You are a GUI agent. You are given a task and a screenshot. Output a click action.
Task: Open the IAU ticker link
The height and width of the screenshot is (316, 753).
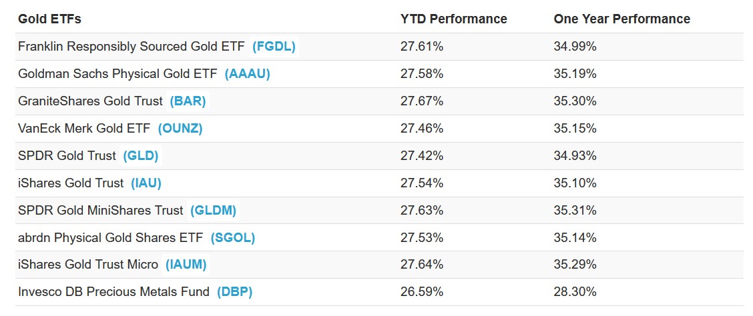click(x=146, y=183)
